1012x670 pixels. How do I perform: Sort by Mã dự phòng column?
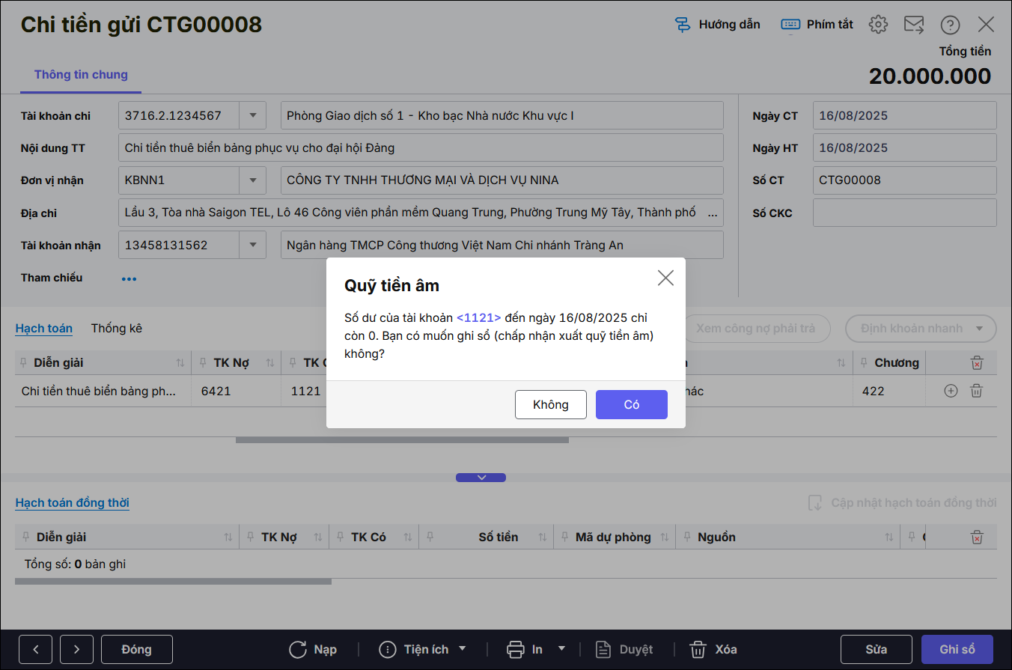click(665, 537)
